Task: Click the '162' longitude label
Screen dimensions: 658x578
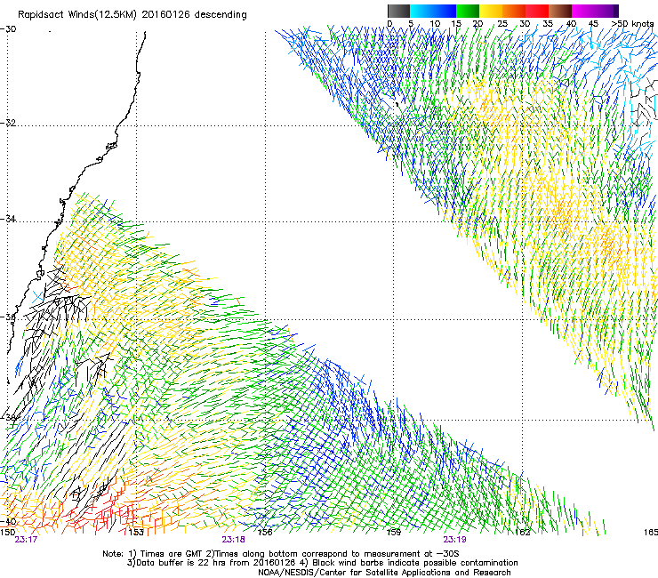Action: (x=523, y=532)
